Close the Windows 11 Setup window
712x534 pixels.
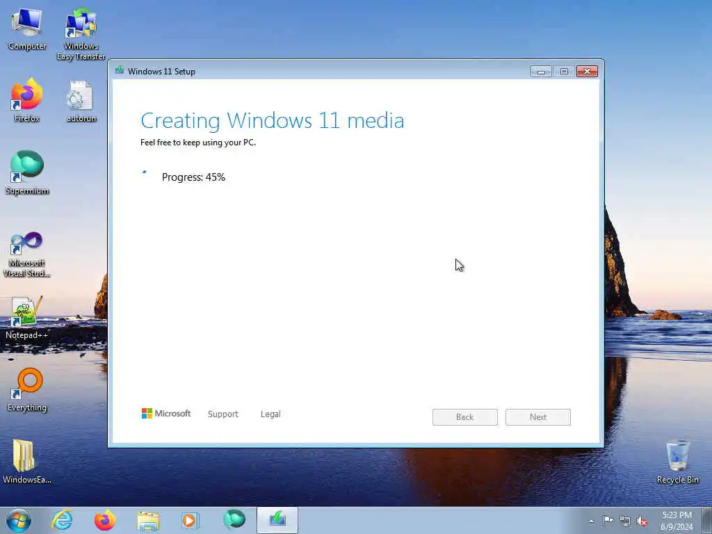(587, 72)
